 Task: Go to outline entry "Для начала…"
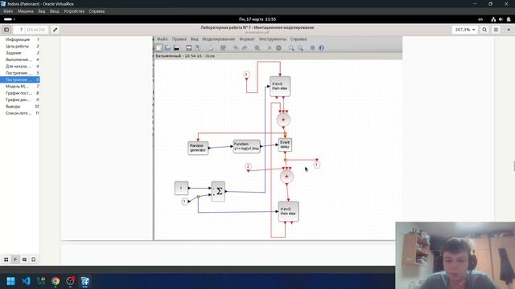tap(19, 66)
